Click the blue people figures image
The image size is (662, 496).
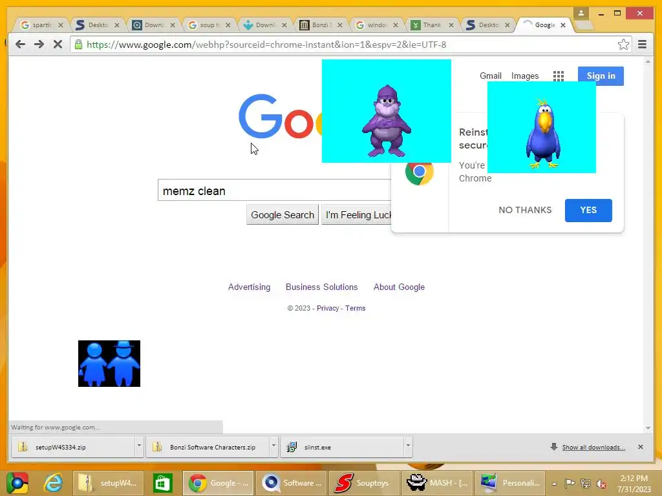pos(109,364)
